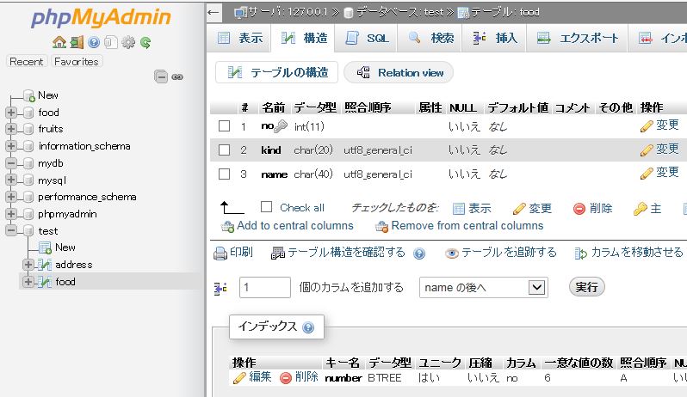
Task: Tick the checkbox for the name column
Action: coord(224,174)
